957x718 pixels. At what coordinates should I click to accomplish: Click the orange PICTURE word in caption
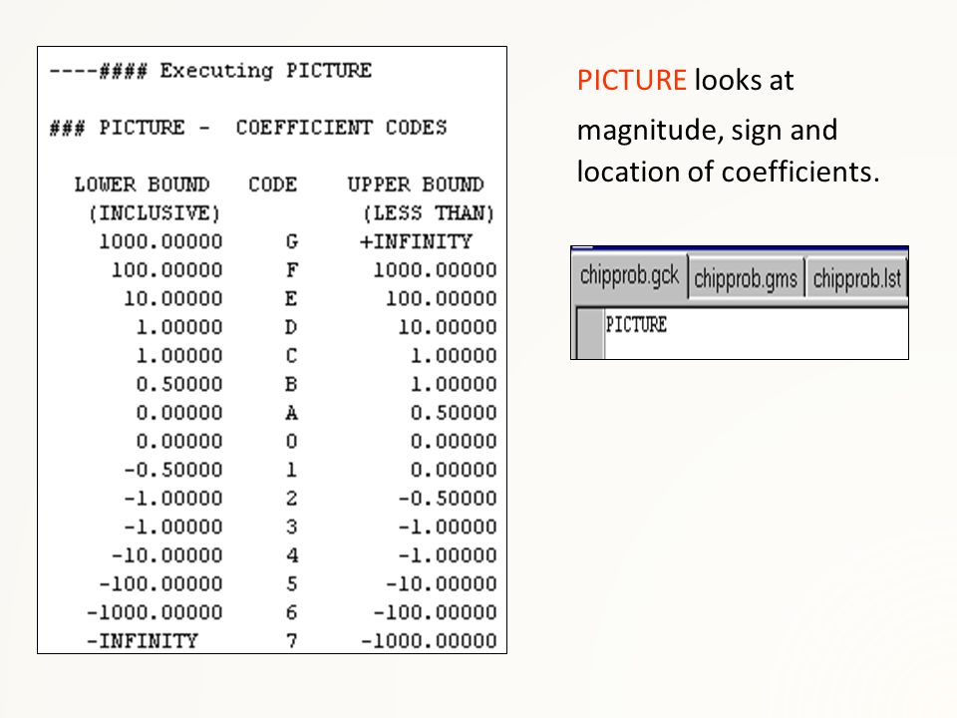coord(632,80)
